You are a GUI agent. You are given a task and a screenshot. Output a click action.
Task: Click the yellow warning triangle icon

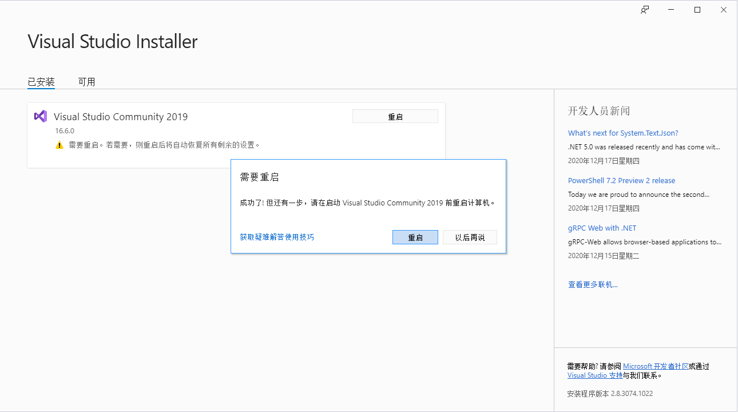[59, 145]
